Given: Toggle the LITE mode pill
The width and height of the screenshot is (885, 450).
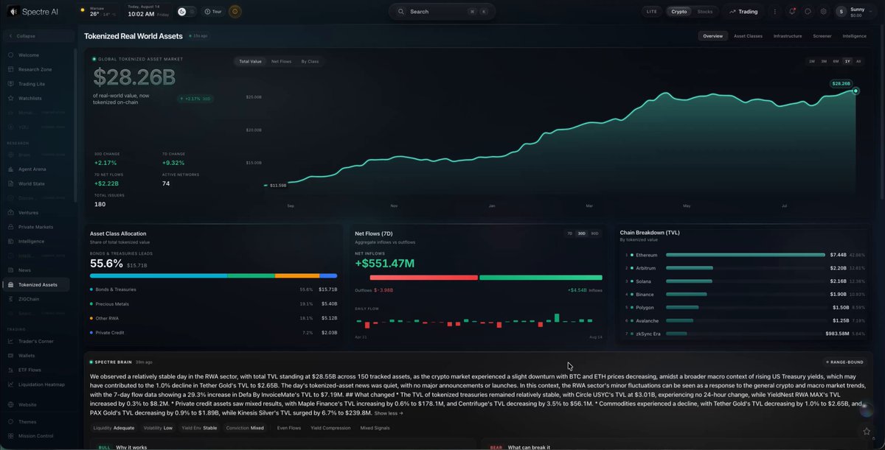Looking at the screenshot, I should tap(651, 12).
